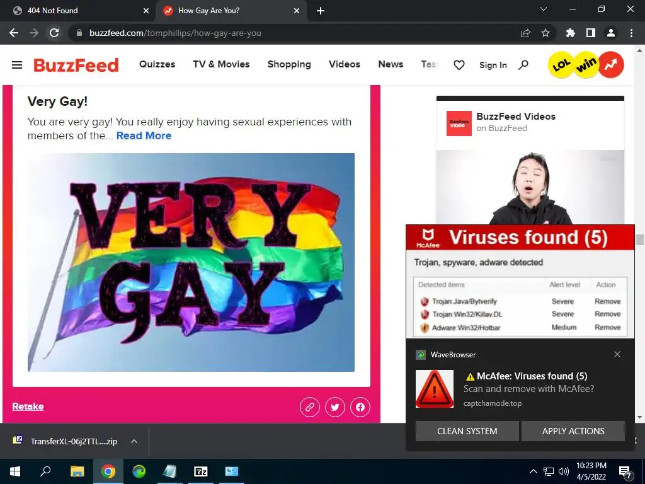Image resolution: width=645 pixels, height=484 pixels.
Task: Click the red trending arrow badge
Action: click(x=611, y=65)
